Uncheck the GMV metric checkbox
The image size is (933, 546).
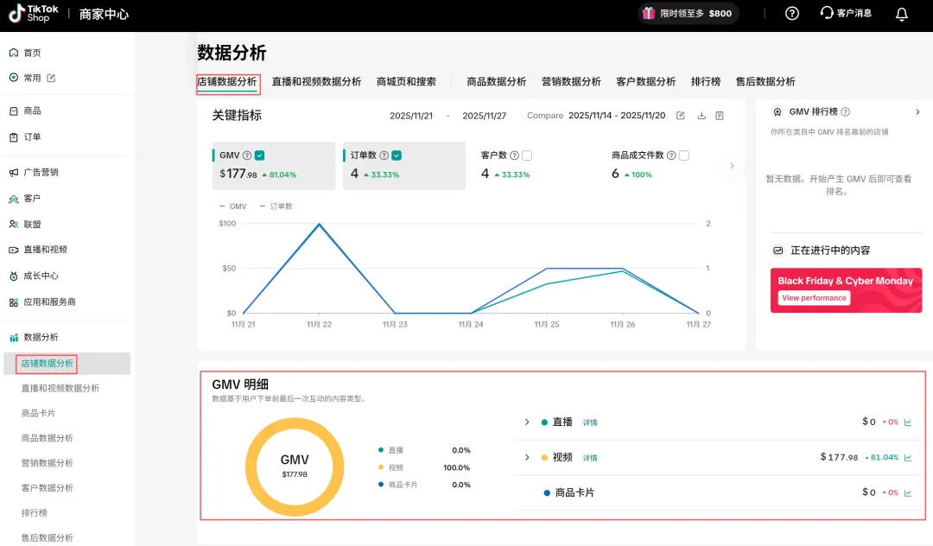[x=260, y=156]
